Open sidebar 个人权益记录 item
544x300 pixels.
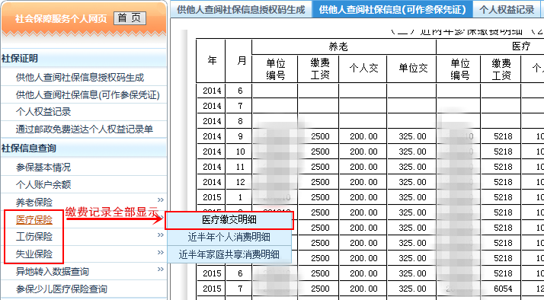43,112
